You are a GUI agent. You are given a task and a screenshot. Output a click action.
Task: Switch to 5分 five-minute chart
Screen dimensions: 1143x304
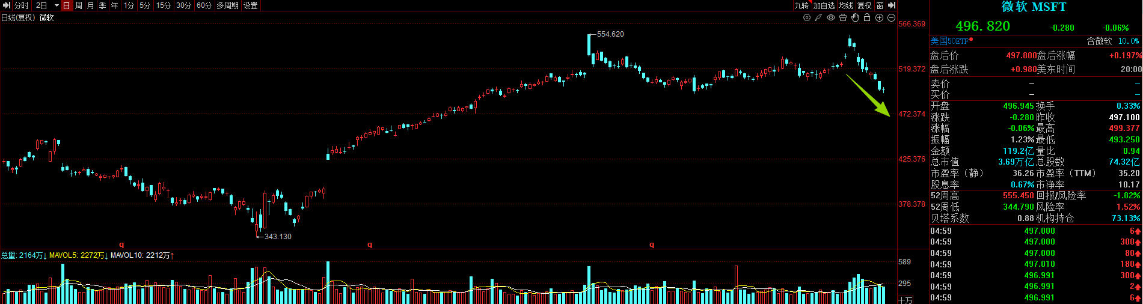[145, 5]
